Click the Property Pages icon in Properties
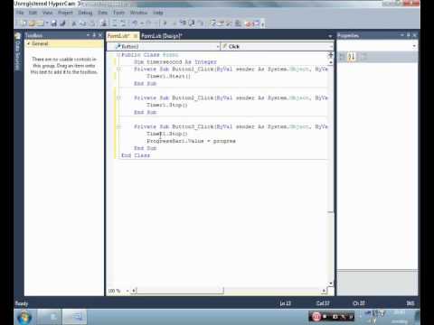Viewport: 434px width, 325px height. 363,56
